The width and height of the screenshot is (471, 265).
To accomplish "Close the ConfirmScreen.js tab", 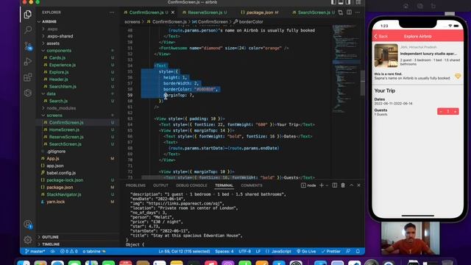I will coord(173,13).
